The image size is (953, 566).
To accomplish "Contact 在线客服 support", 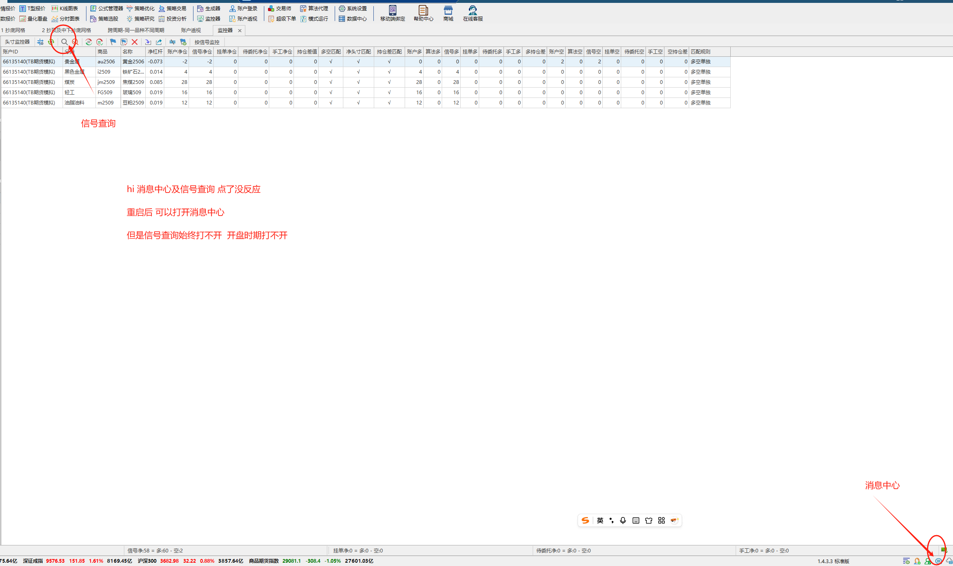I will pyautogui.click(x=473, y=13).
